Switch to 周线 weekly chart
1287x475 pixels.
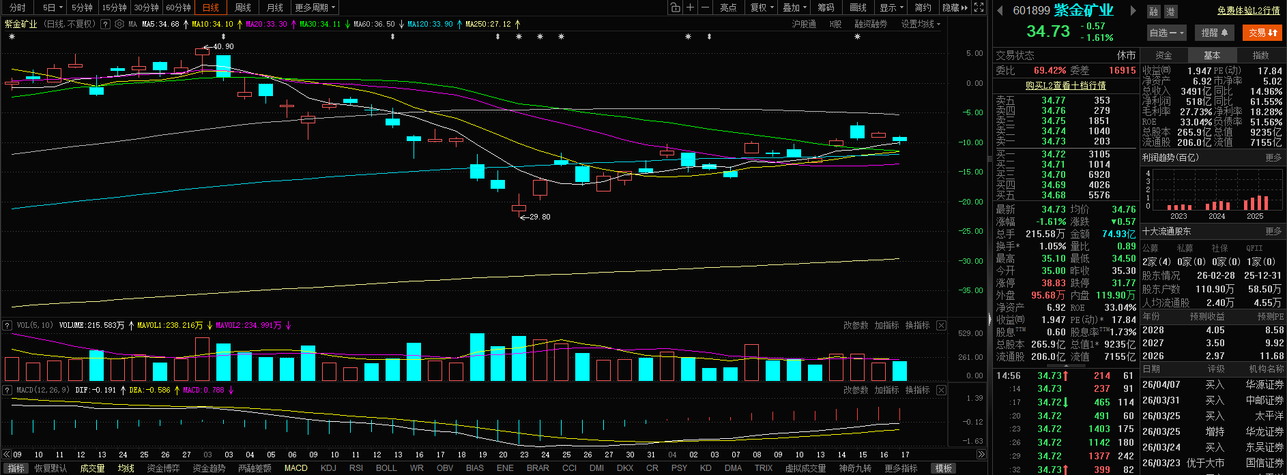tap(243, 7)
